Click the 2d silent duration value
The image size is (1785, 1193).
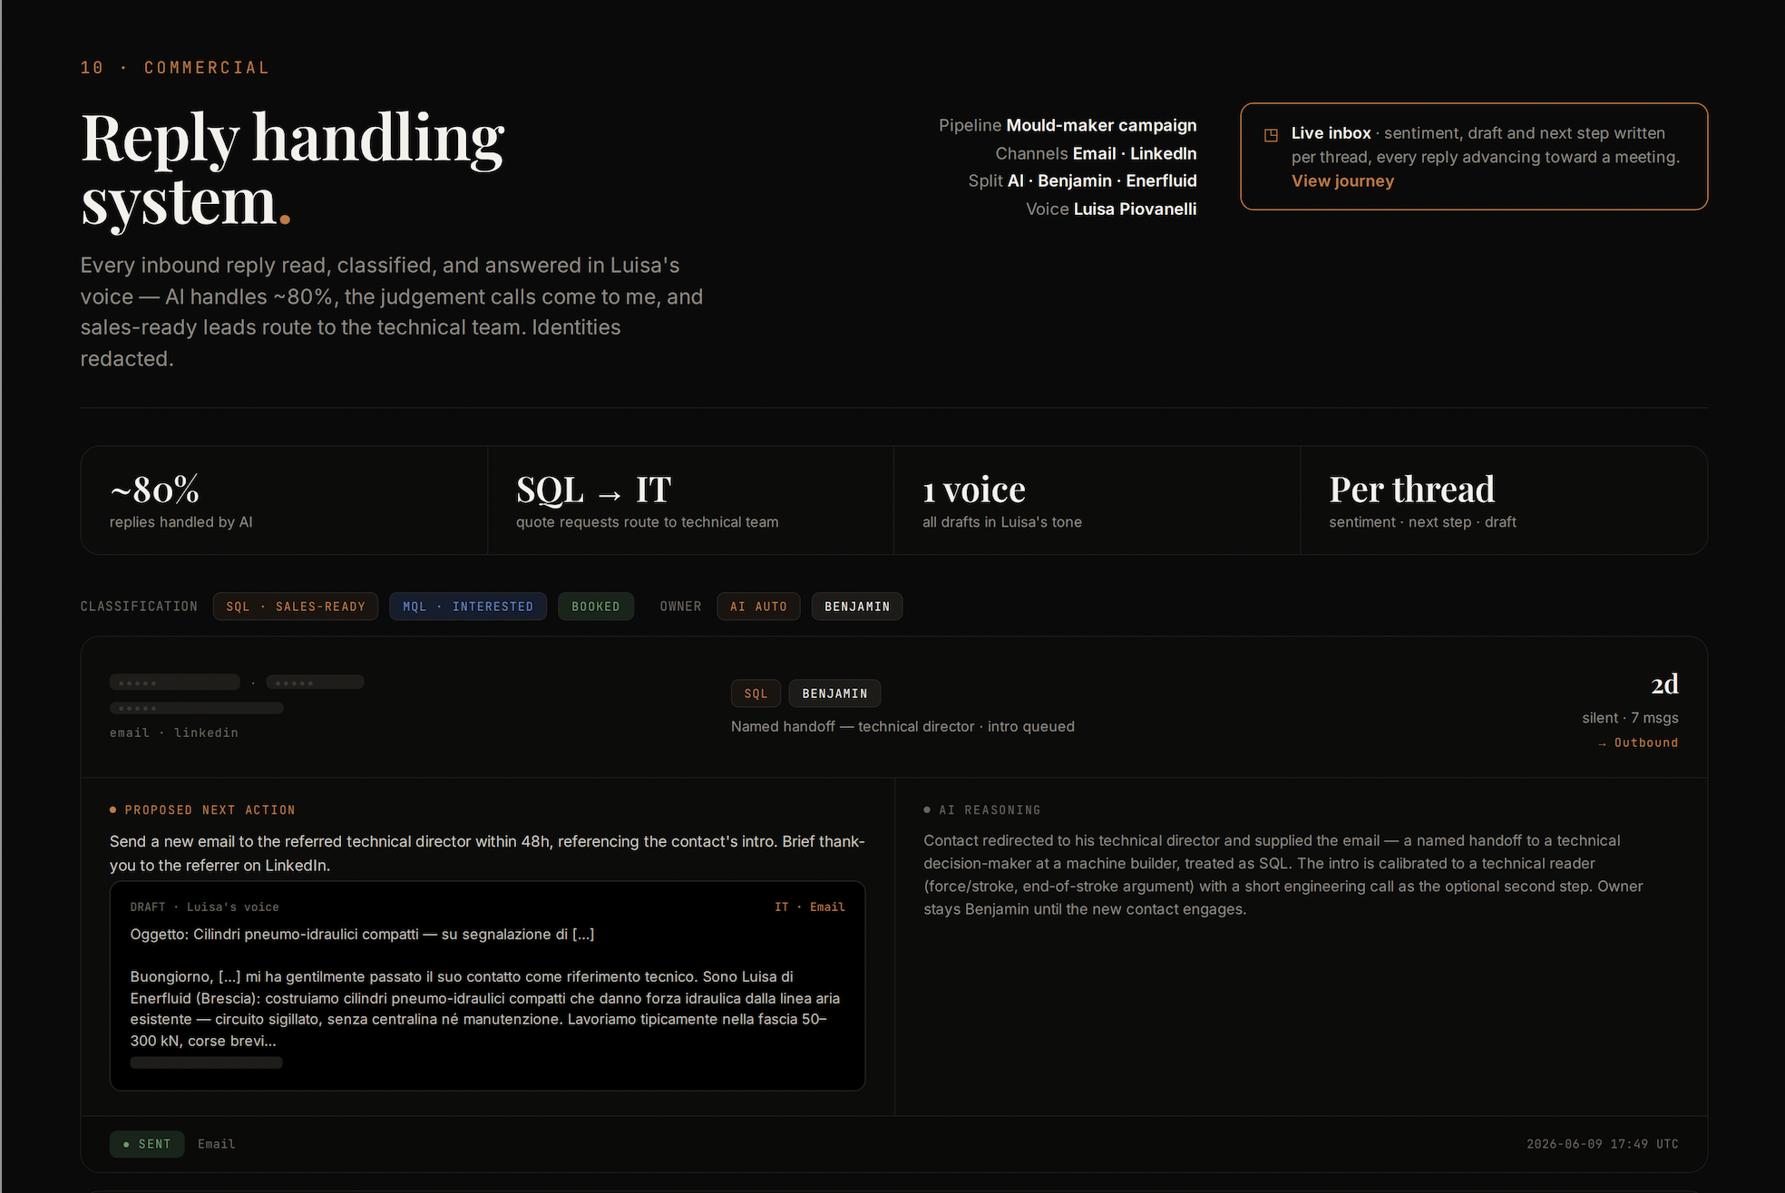tap(1664, 684)
